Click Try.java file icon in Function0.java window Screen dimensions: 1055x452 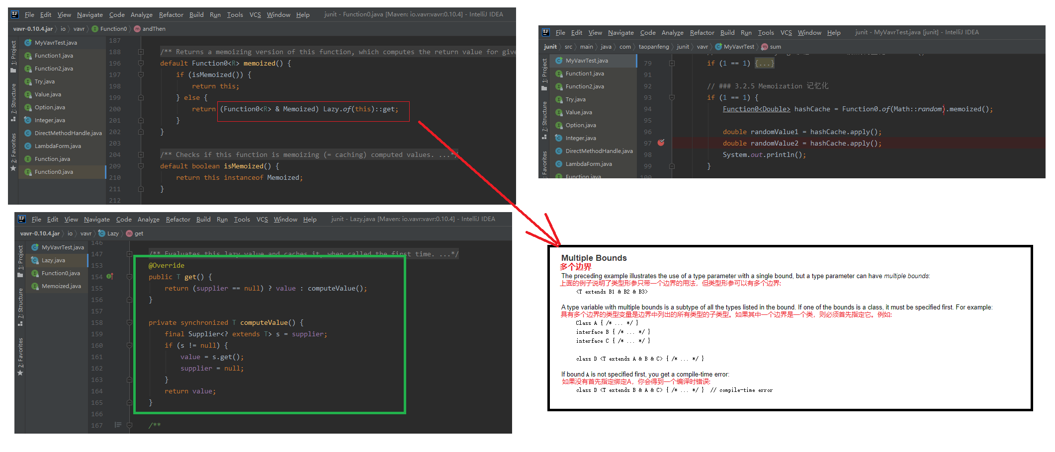click(x=28, y=81)
